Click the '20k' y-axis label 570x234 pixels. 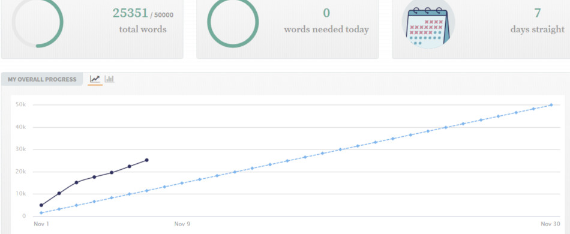click(x=21, y=172)
